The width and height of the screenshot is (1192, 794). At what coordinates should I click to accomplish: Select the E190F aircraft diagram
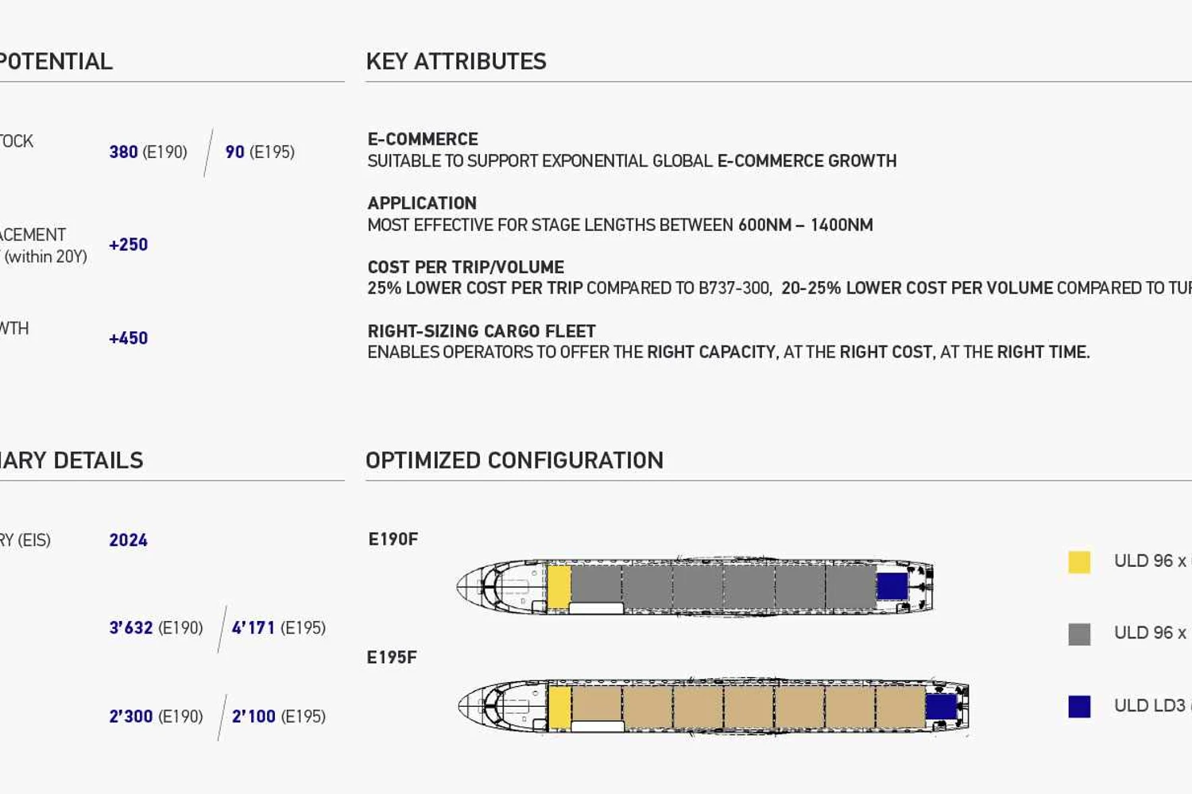[x=695, y=586]
